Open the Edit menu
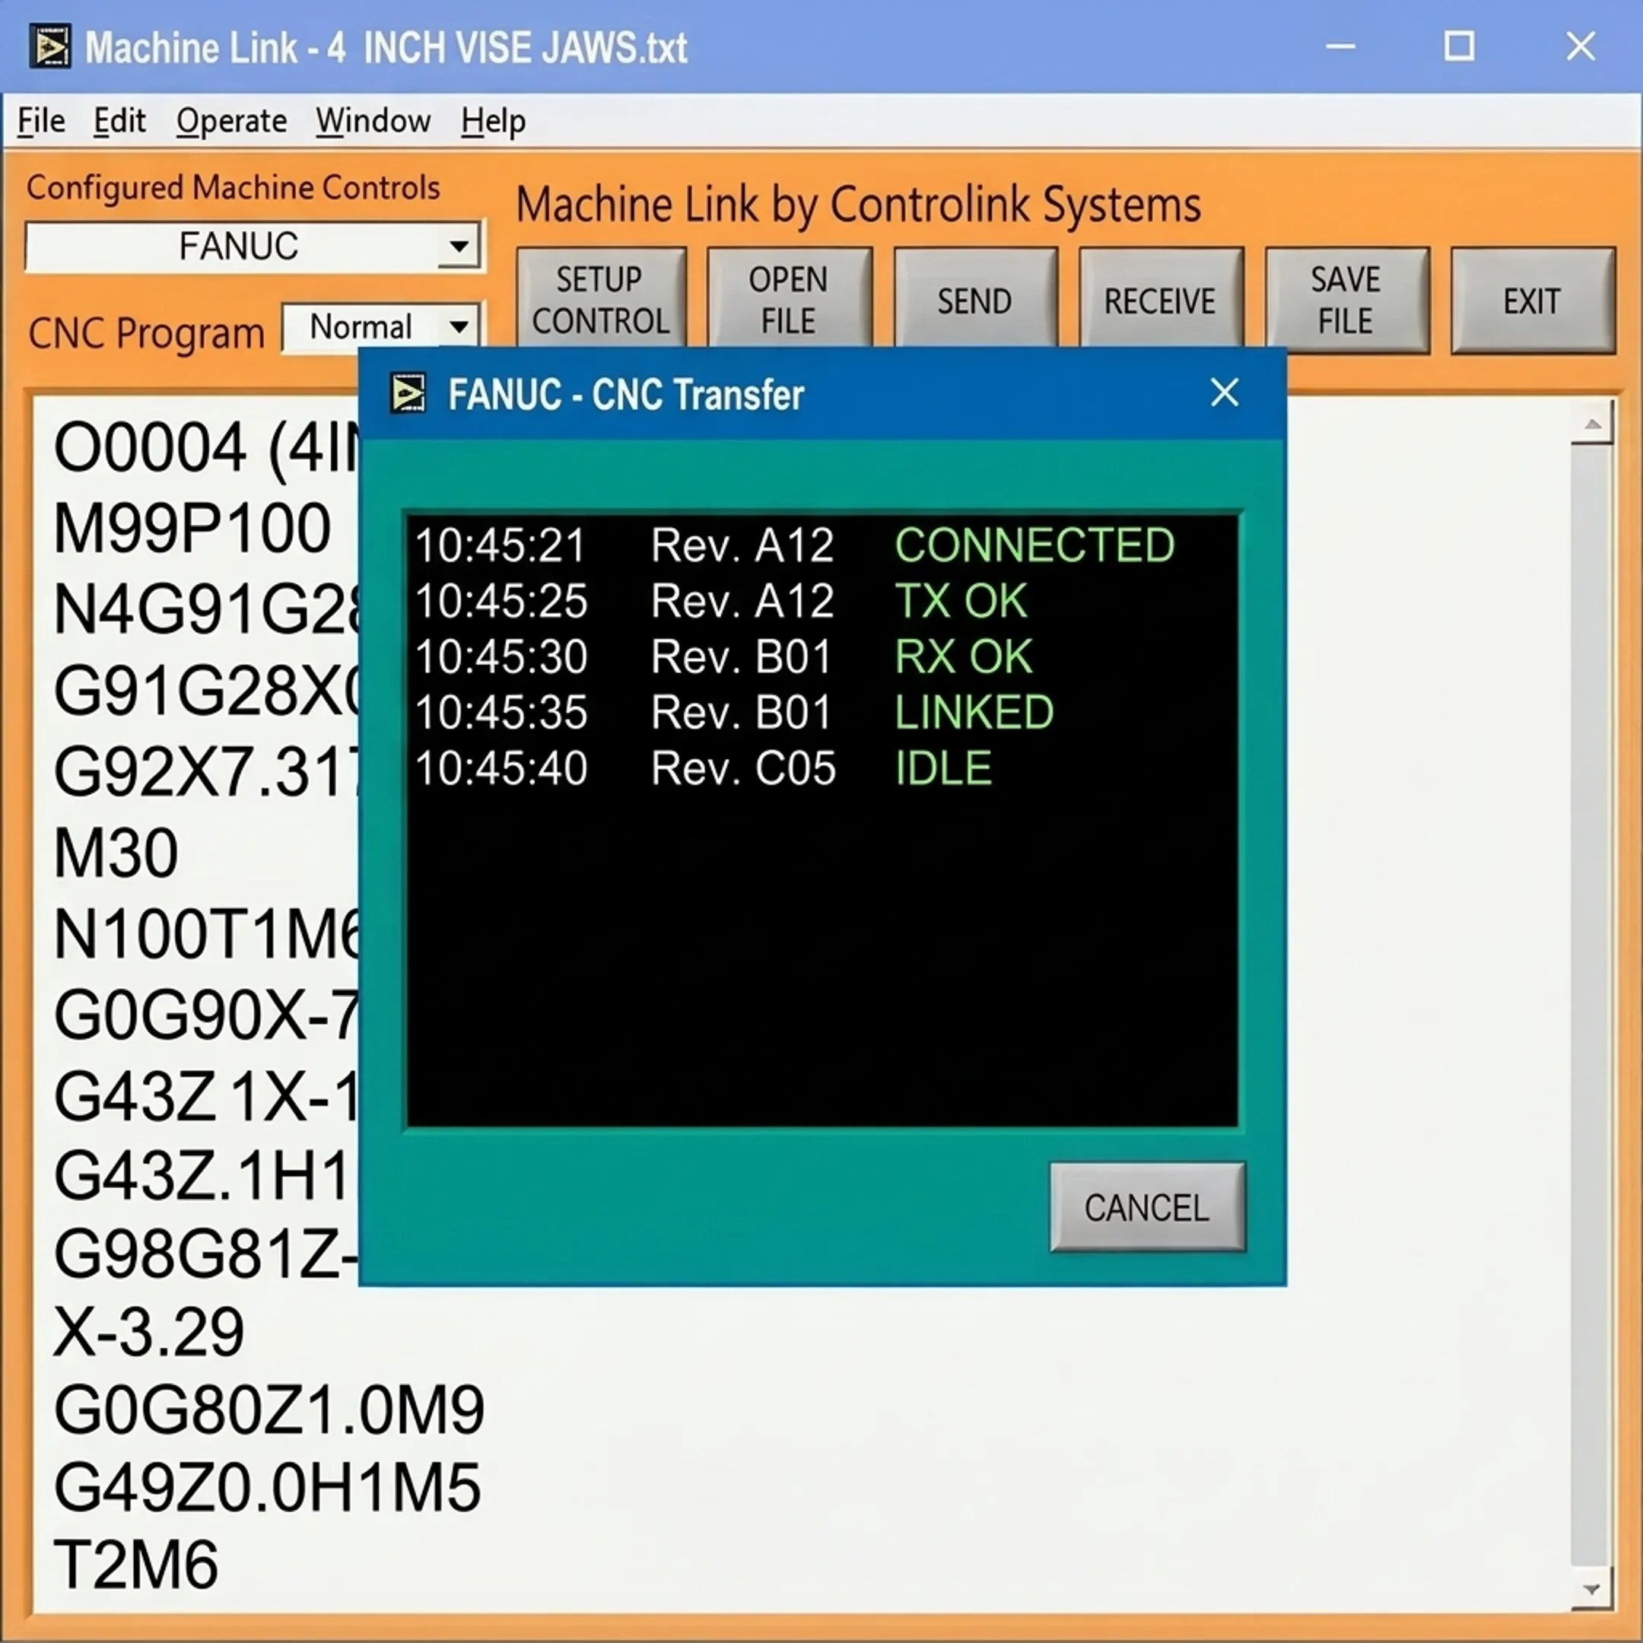1643x1643 pixels. click(x=119, y=121)
